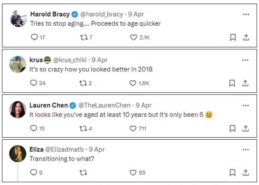This screenshot has width=259, height=185.
Task: Retweet the krus_chiki post
Action: click(82, 83)
